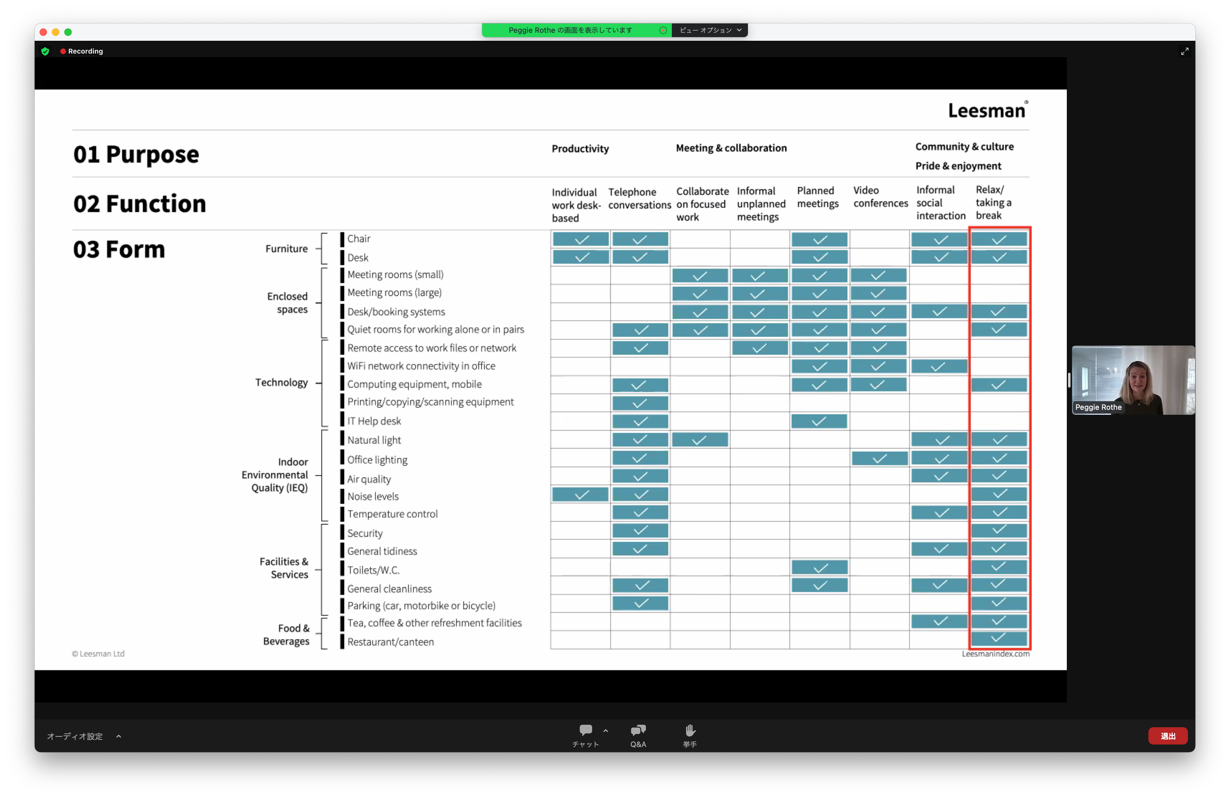Click the 'Meeting rooms (large)' row label

tap(394, 293)
